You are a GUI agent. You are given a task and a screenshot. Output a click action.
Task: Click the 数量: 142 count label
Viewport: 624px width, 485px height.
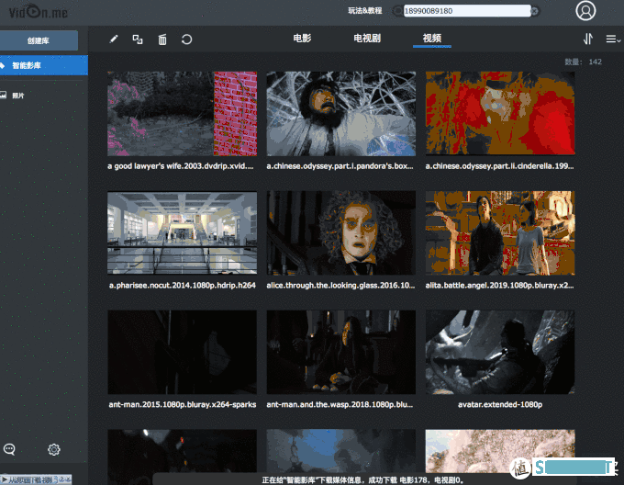coord(583,62)
